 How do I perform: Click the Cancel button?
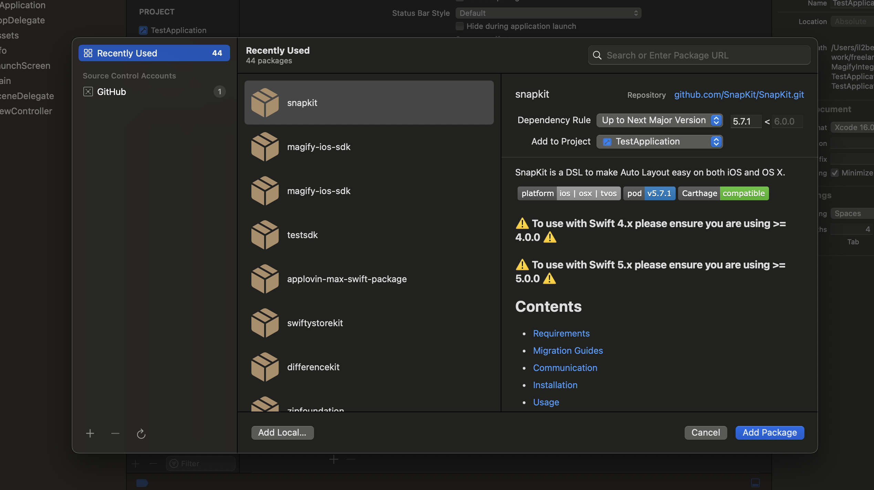coord(706,433)
